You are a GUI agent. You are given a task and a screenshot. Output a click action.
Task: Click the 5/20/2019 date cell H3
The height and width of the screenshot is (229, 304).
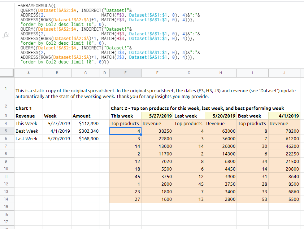tap(221, 116)
